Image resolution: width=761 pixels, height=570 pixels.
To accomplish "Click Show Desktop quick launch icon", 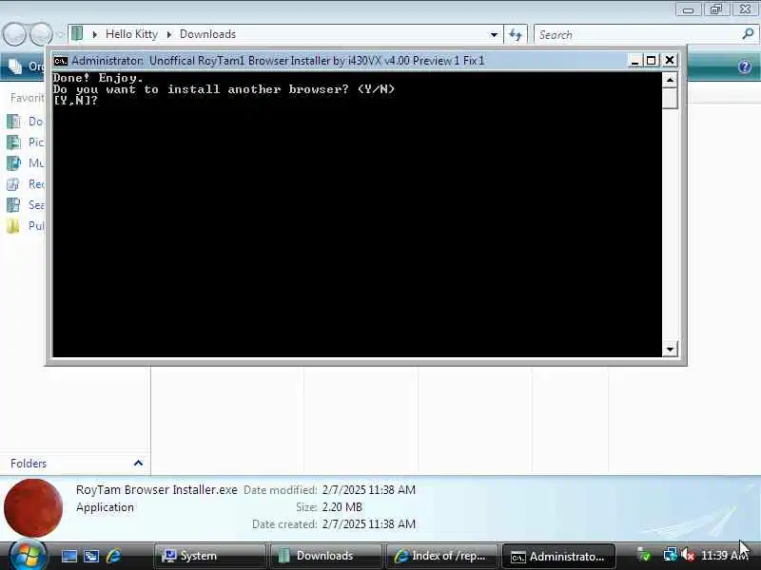I will [x=68, y=556].
